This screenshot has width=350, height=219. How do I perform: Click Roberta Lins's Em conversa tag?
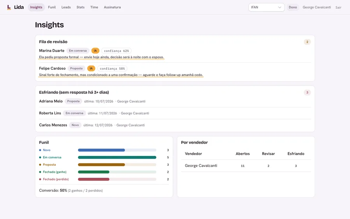coord(74,113)
